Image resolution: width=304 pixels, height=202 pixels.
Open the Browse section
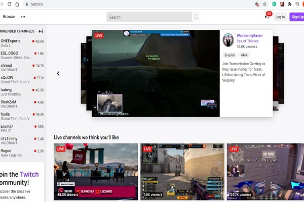click(9, 17)
